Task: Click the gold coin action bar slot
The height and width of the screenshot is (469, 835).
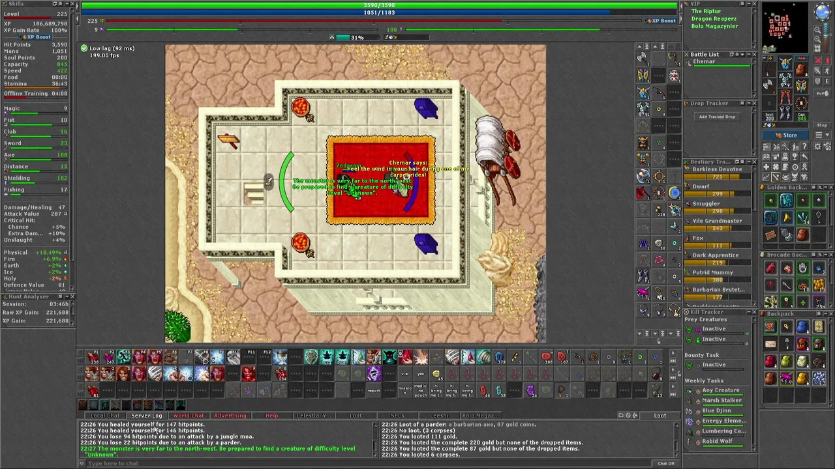Action: [x=436, y=374]
